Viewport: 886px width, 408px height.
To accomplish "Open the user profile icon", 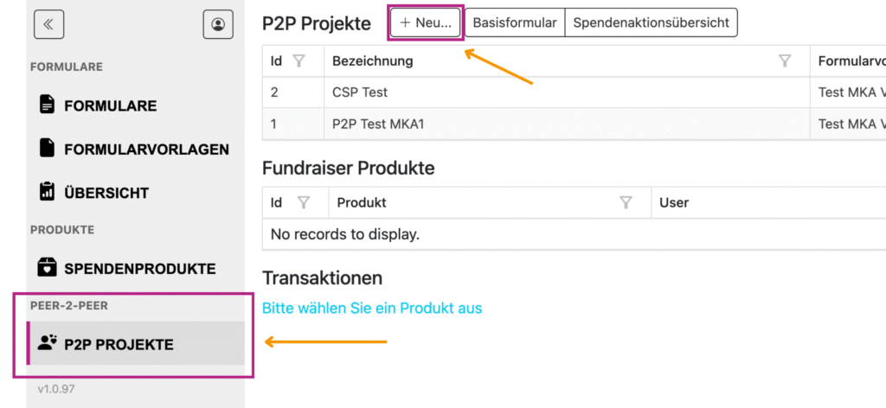I will 218,25.
